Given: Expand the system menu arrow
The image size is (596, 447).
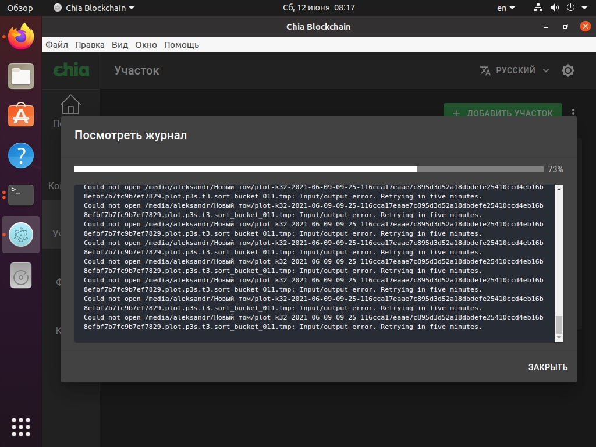Looking at the screenshot, I should click(x=584, y=8).
